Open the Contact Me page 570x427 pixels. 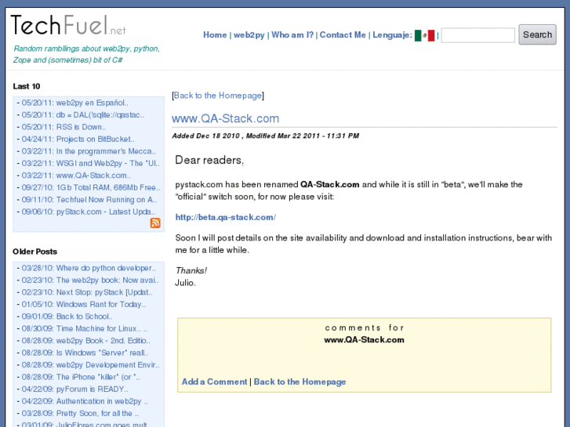pyautogui.click(x=343, y=35)
